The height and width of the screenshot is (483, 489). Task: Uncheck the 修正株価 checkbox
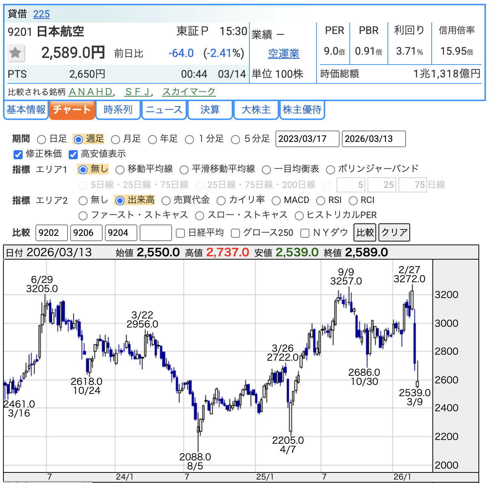click(x=18, y=154)
